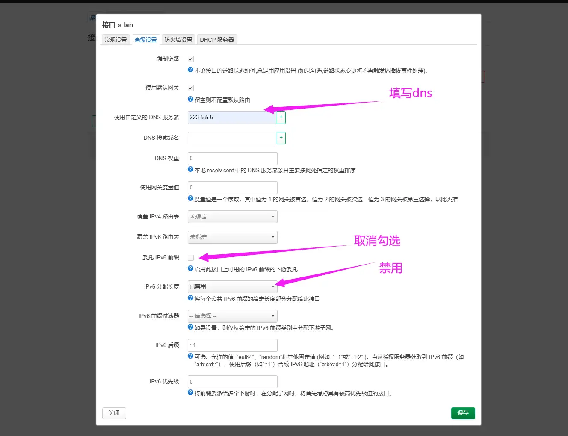Screen dimensions: 568x436
Task: Enable the 委托 IPv6 前缀 checkbox
Action: 190,257
